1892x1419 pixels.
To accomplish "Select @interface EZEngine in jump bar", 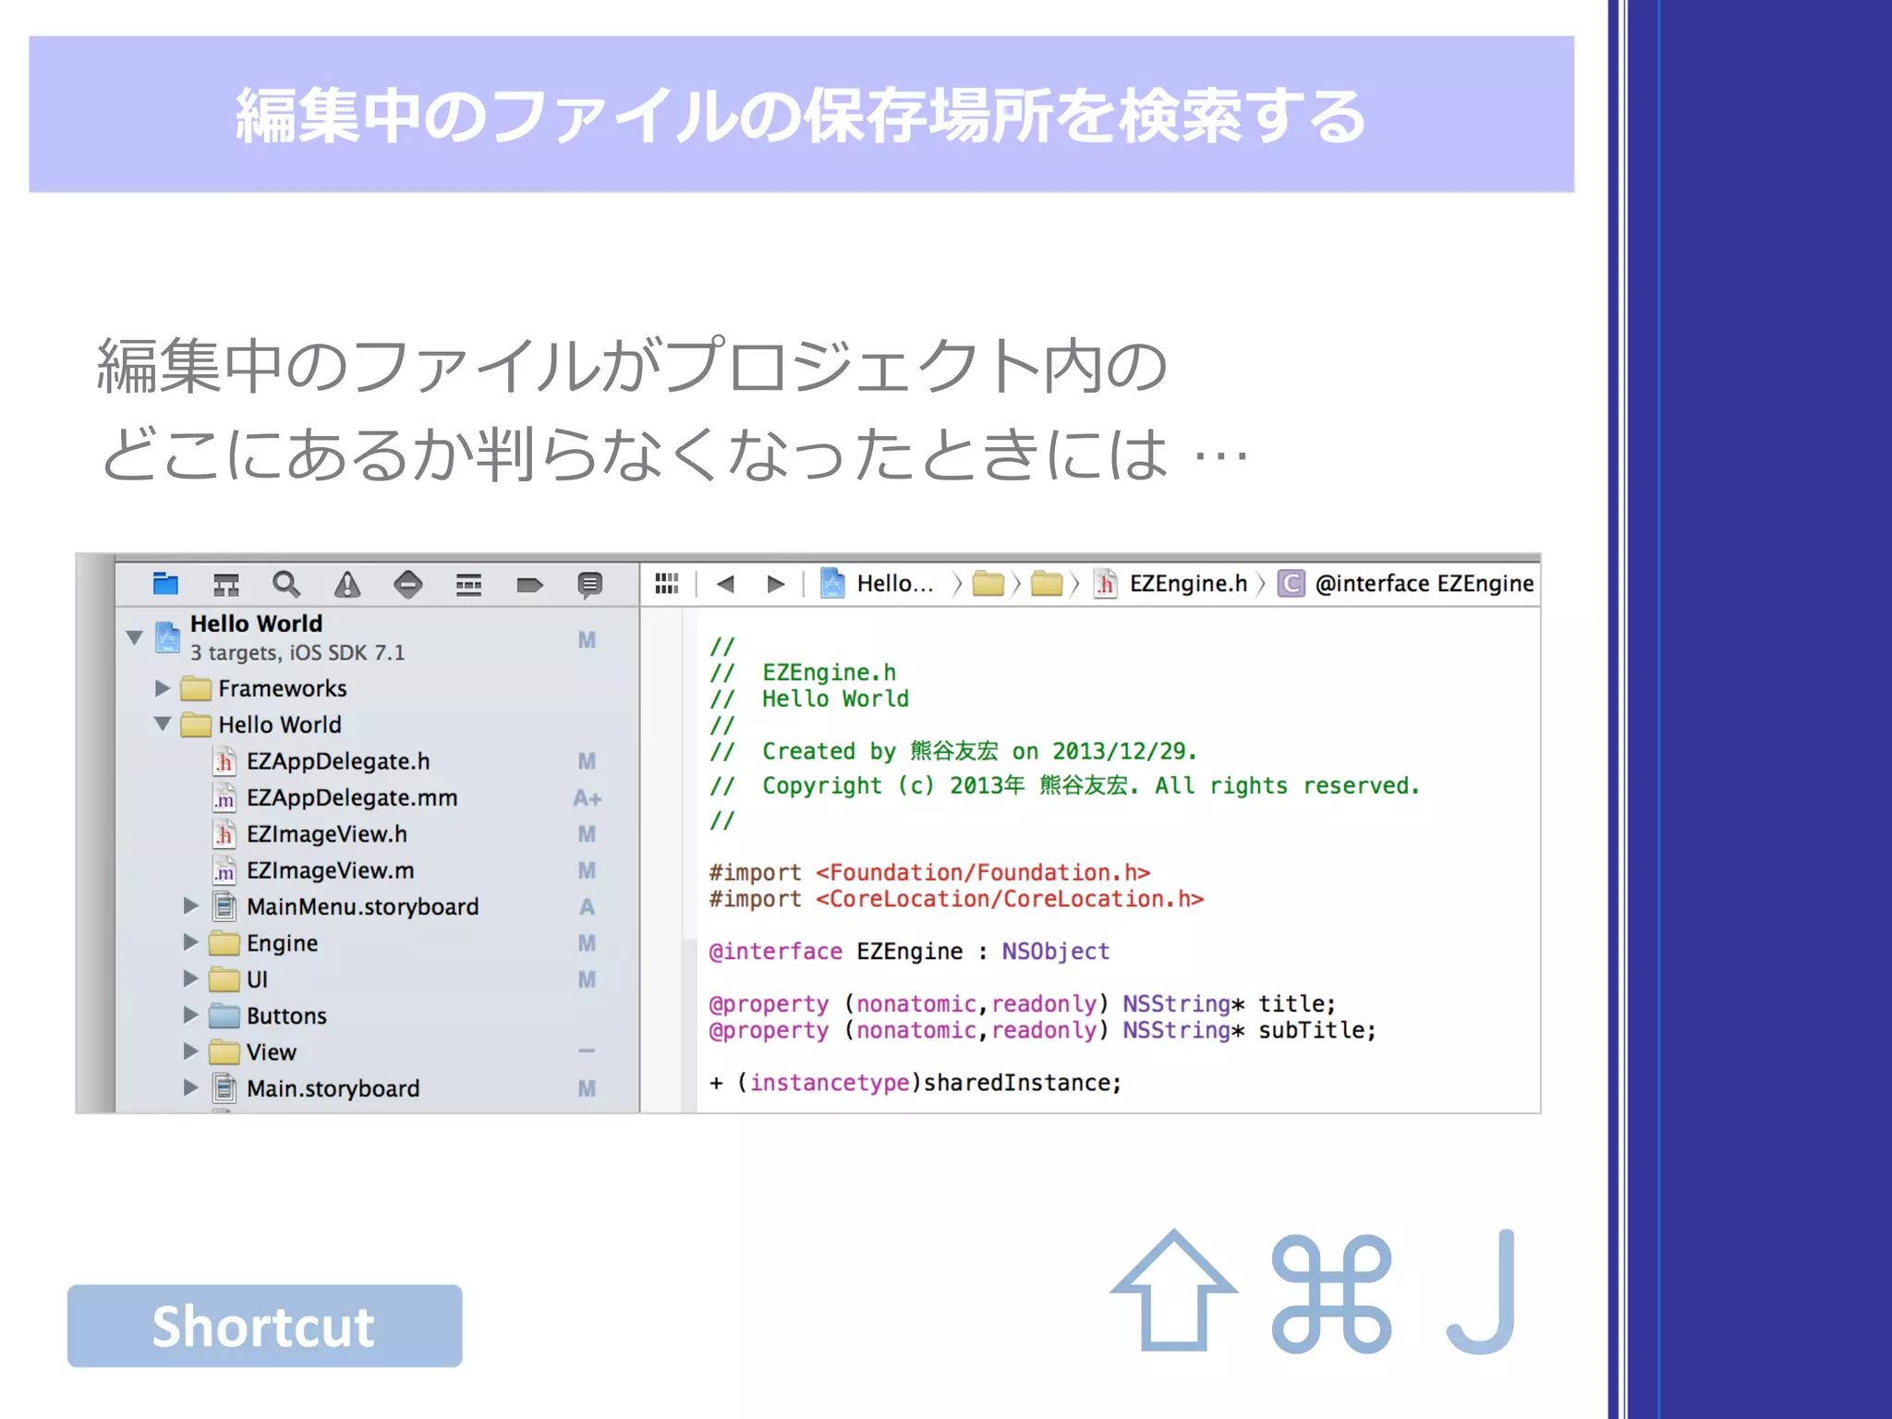I will [1405, 583].
